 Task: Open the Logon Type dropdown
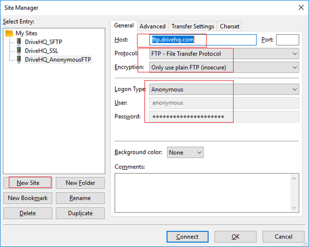(x=224, y=90)
